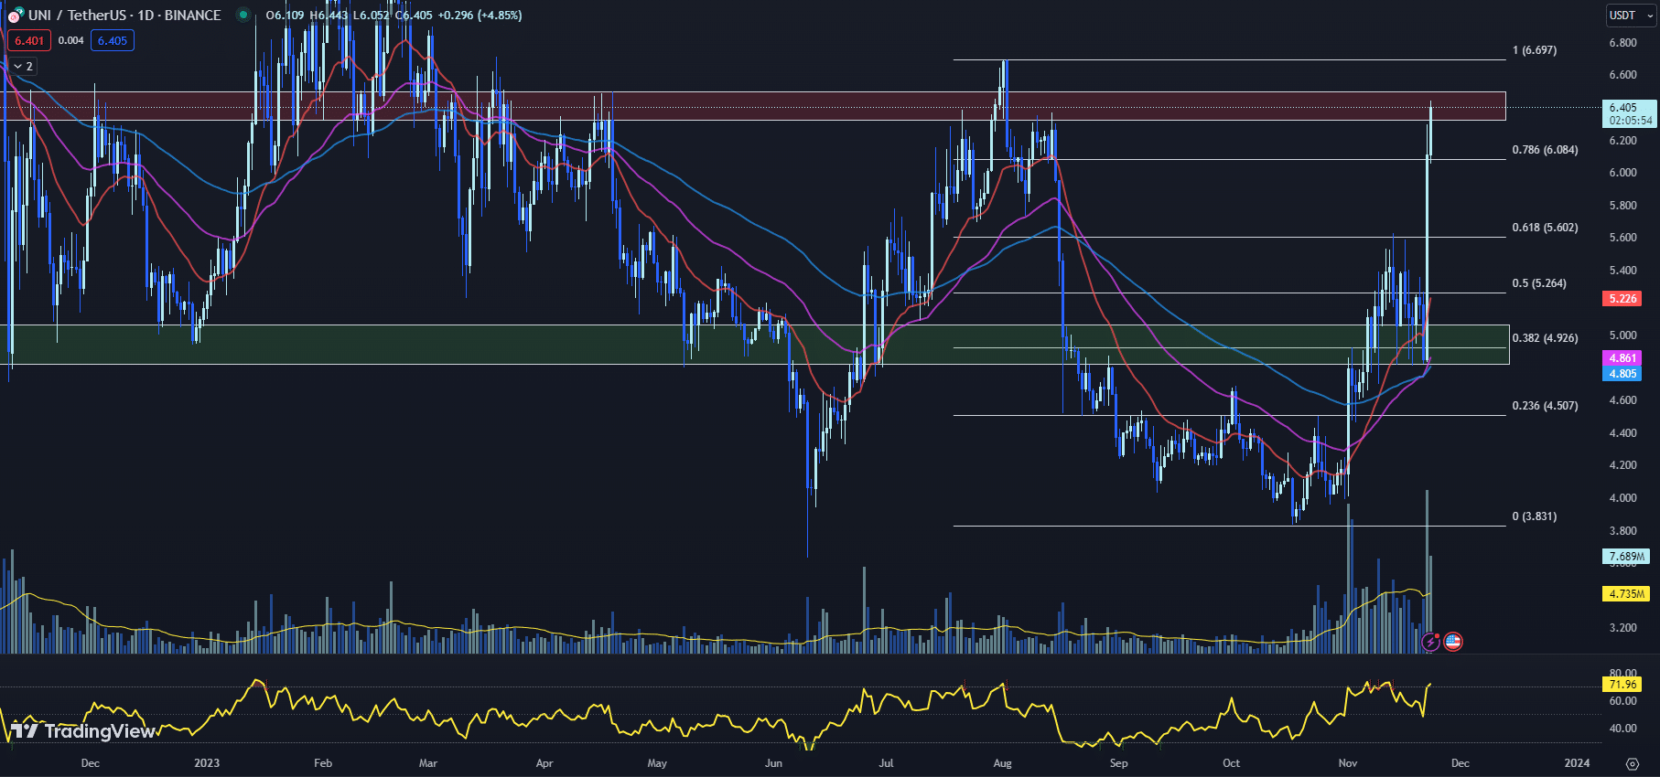
Task: Click the red 5.226 moving average label
Action: [x=1622, y=299]
